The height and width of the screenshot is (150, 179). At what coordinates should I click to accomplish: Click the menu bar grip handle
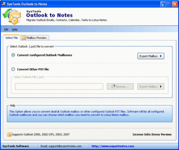(x=2, y=29)
